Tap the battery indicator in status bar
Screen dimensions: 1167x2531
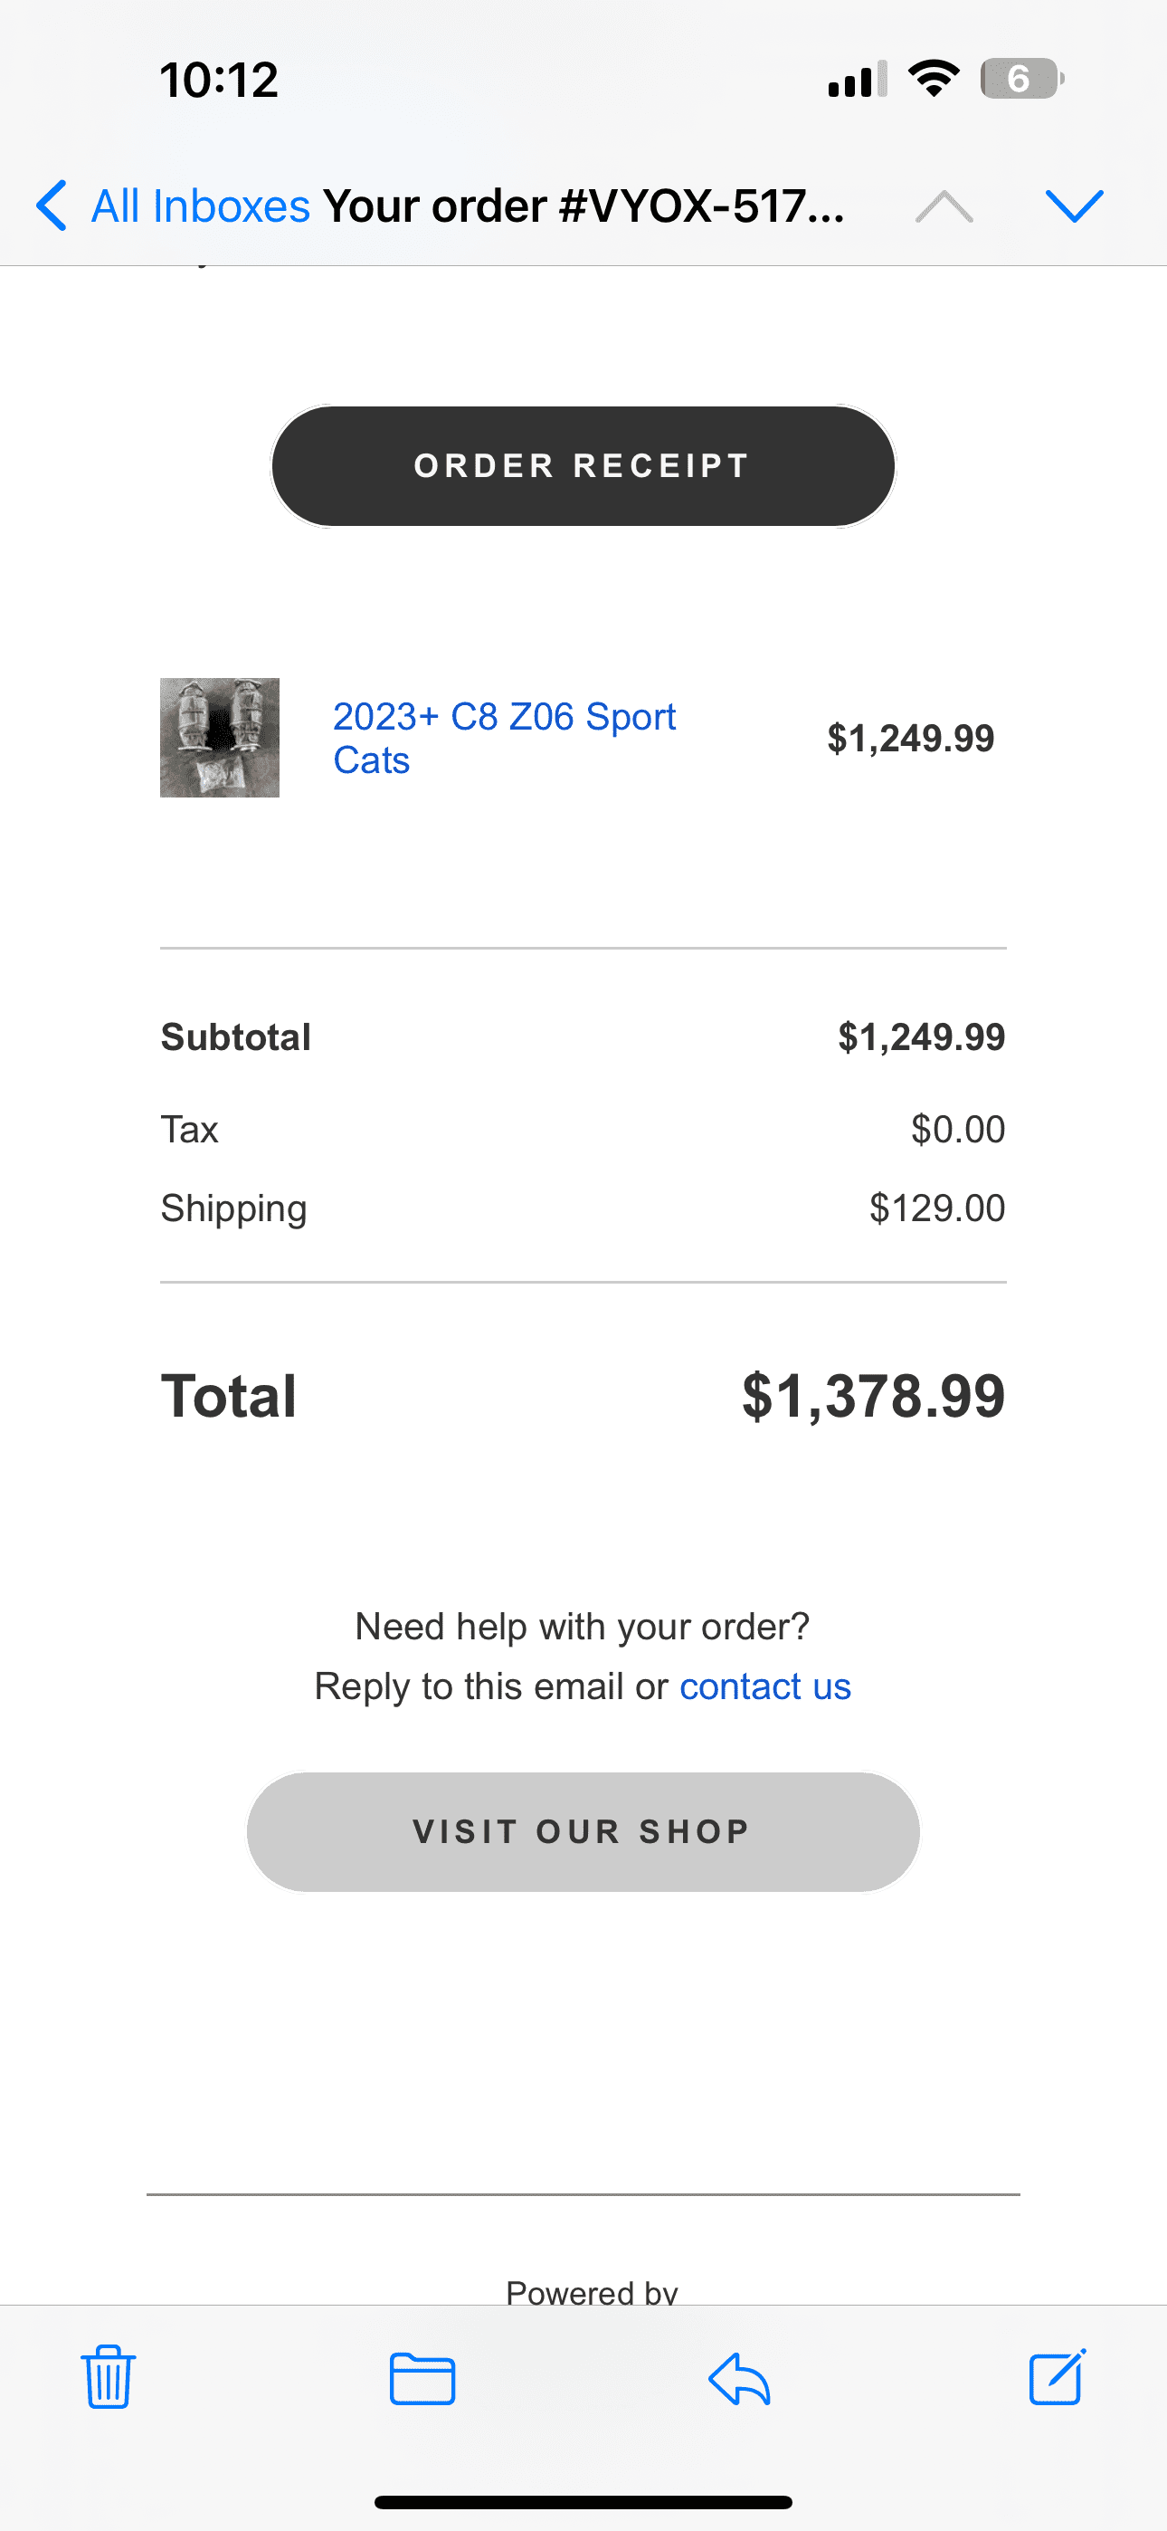1020,79
